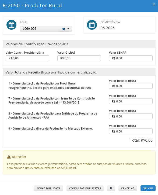Click Valor Receita Bruta field for item 1

click(131, 86)
